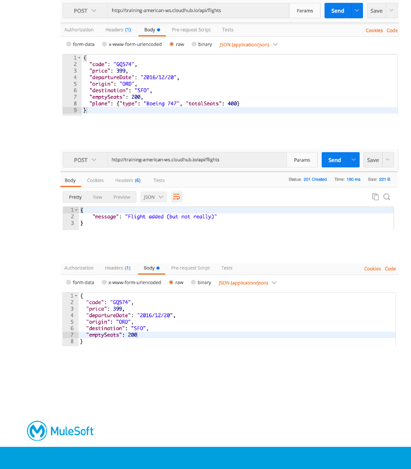Image resolution: width=411 pixels, height=469 pixels.
Task: Open Pre-request Script tab in first screenshot
Action: click(191, 30)
